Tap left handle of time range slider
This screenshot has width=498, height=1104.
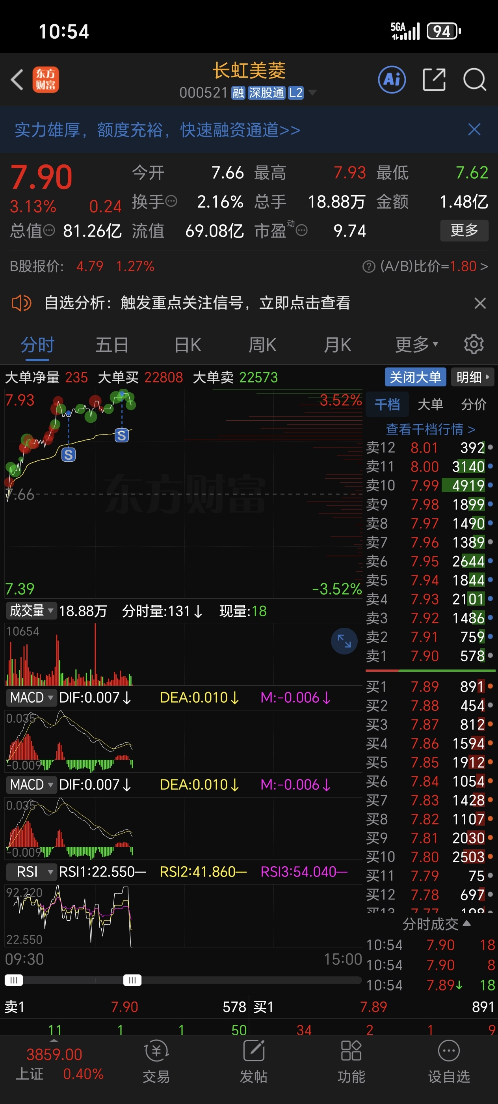[13, 980]
